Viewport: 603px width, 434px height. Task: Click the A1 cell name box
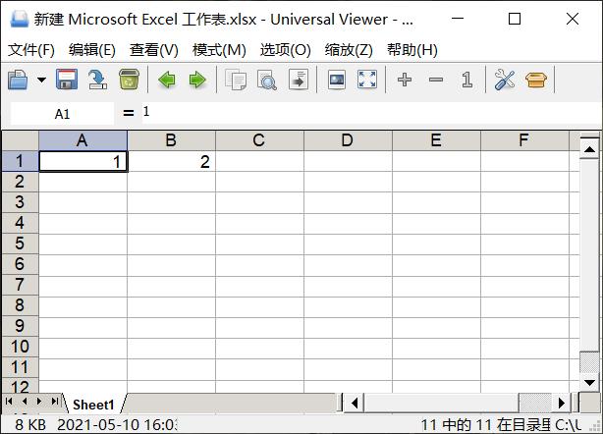[x=62, y=114]
